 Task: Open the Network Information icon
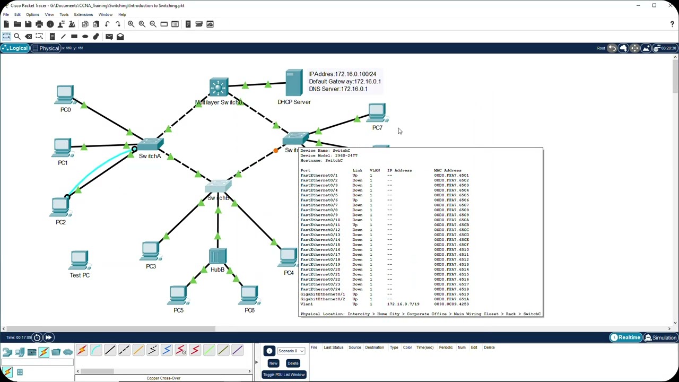point(50,24)
